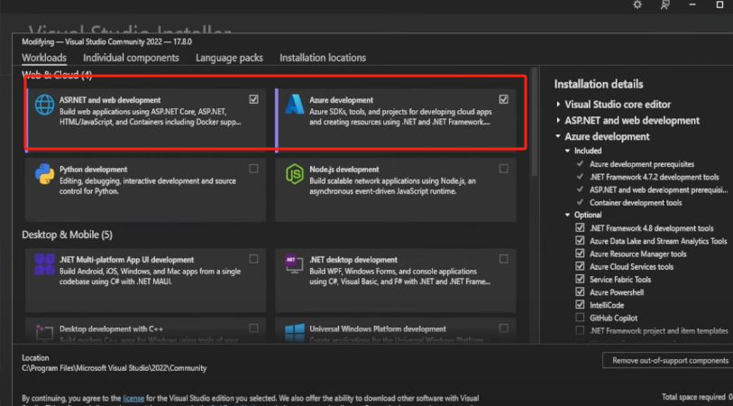This screenshot has width=733, height=406.
Task: Click the Universal Windows Platform logo icon
Action: point(295,333)
